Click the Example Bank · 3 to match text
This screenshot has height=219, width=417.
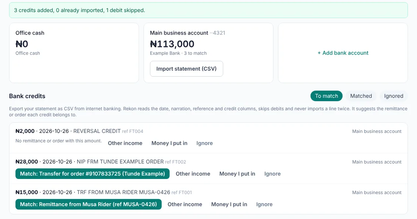(178, 53)
